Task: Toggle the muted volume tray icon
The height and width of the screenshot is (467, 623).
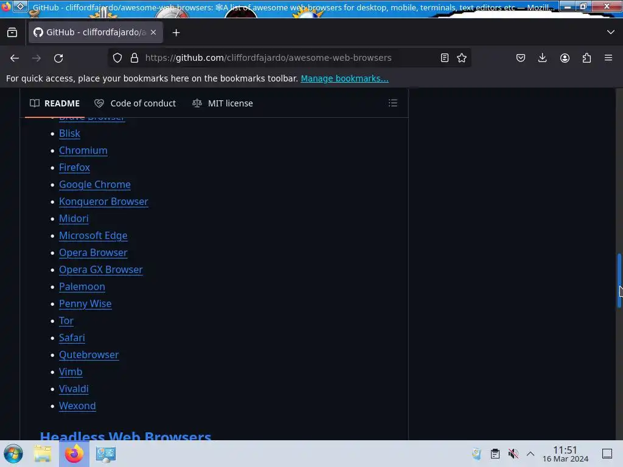Action: (513, 454)
